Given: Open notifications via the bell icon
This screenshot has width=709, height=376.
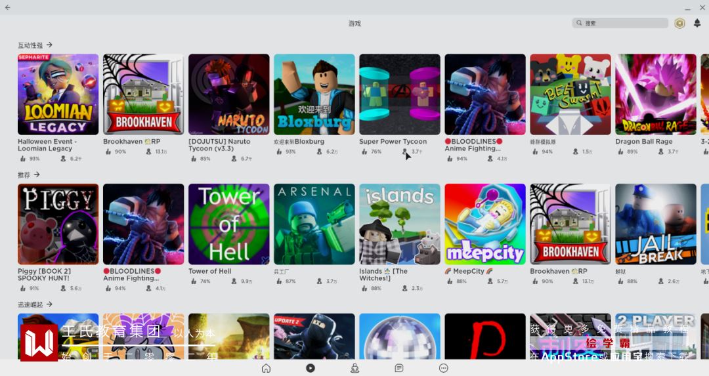Looking at the screenshot, I should pos(697,23).
